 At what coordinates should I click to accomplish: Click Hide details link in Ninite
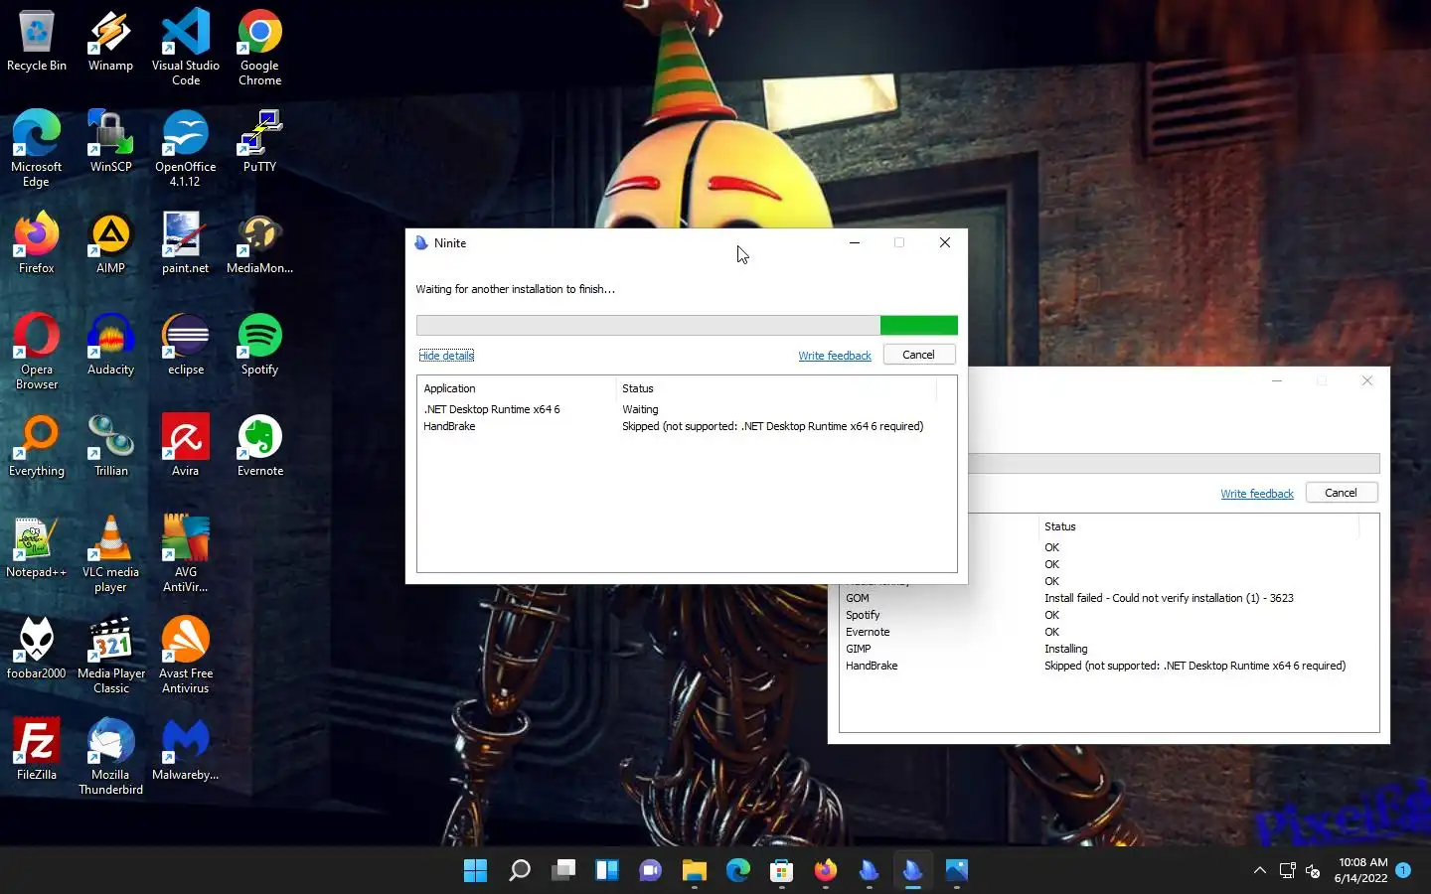(x=446, y=356)
